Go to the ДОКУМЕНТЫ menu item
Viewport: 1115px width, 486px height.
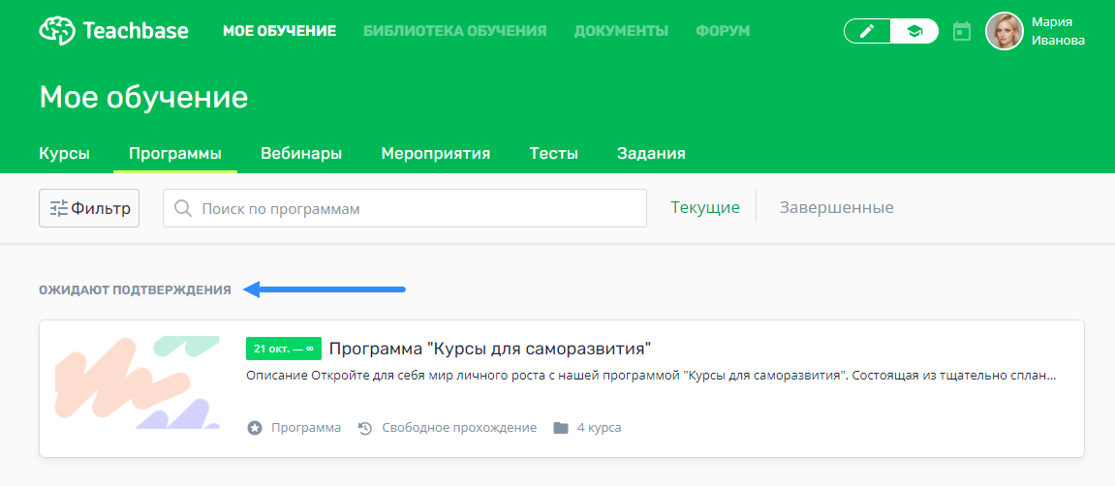coord(622,31)
